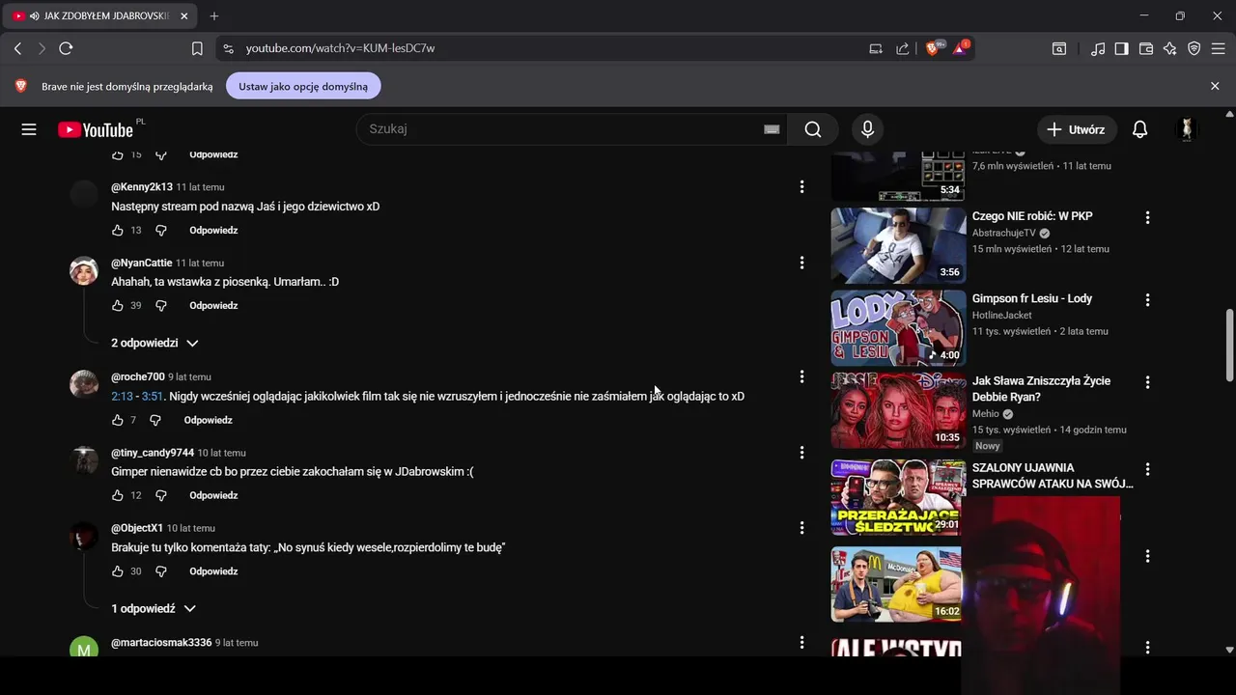The width and height of the screenshot is (1236, 695).
Task: Like the comment by @tiny_candy9744
Action: coord(118,495)
